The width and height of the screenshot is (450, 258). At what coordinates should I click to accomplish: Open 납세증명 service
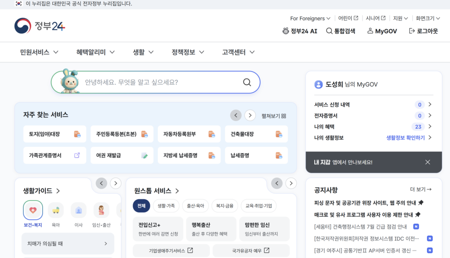[256, 155]
